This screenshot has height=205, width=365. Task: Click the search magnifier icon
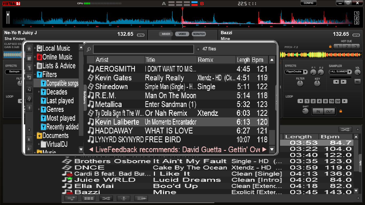[x=89, y=49]
